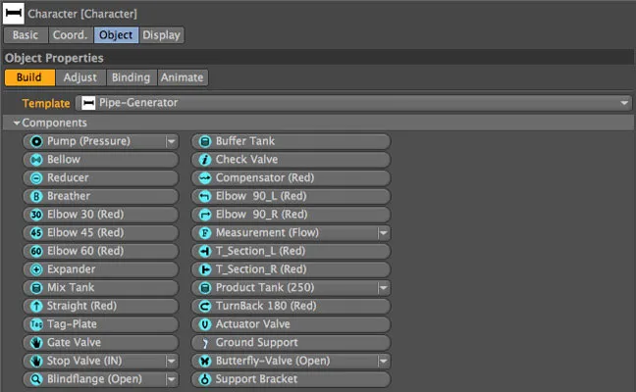636x392 pixels.
Task: Click the Bellow component icon
Action: [36, 160]
